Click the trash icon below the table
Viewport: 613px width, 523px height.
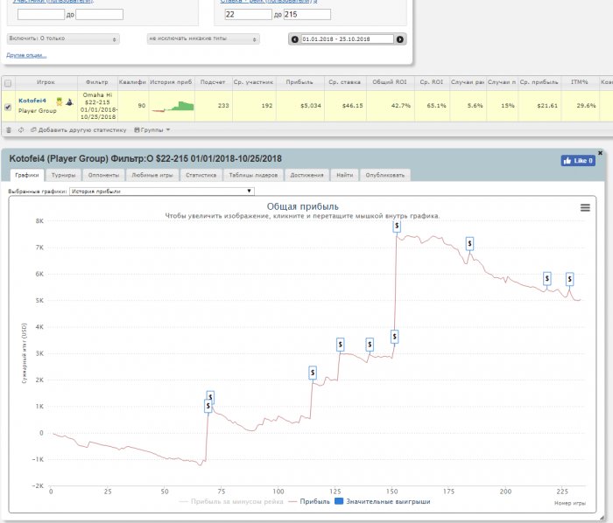(x=9, y=129)
